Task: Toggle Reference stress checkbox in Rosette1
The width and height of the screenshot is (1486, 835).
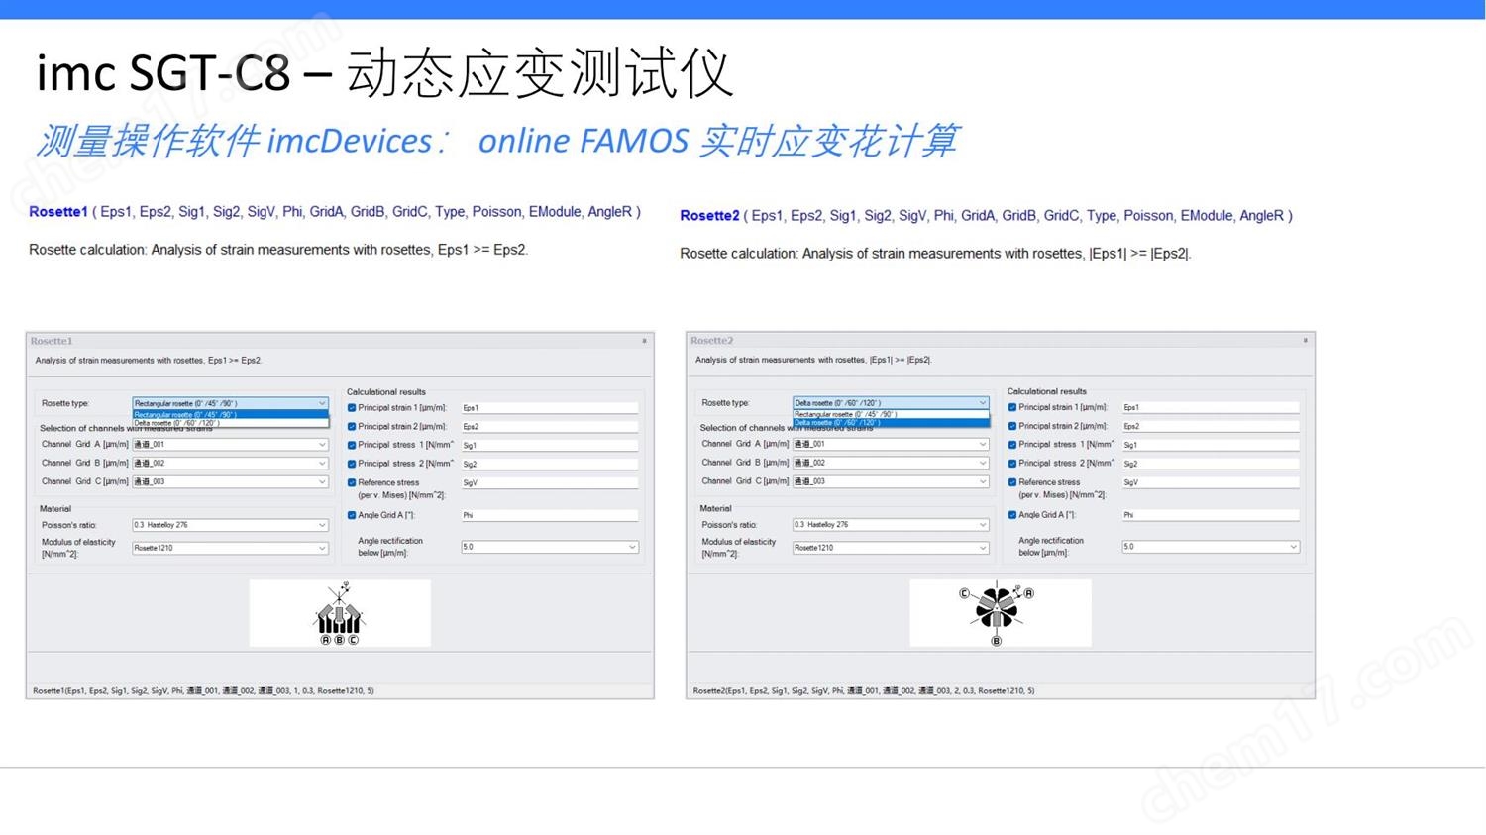Action: [x=352, y=482]
